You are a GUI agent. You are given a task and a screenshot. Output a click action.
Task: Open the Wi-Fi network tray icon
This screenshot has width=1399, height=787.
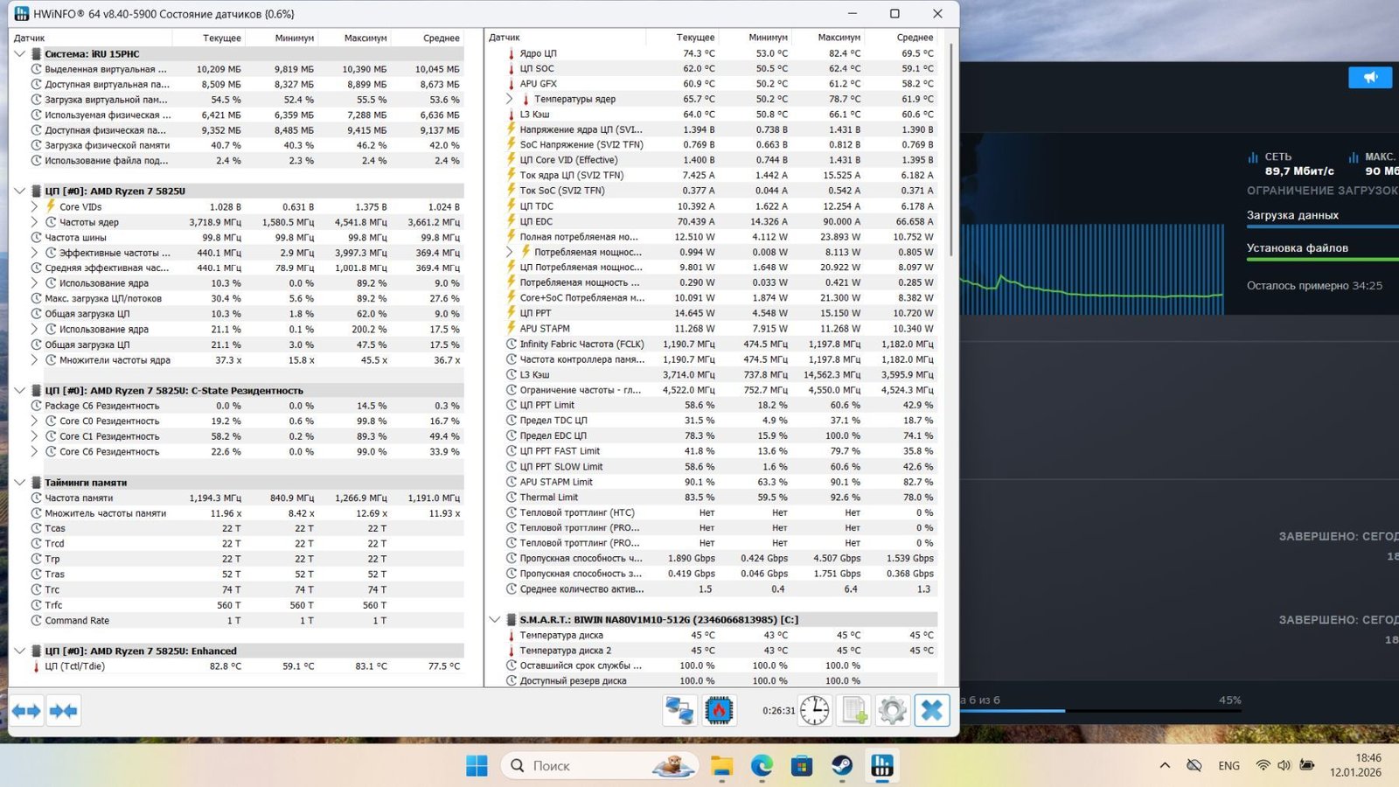(1263, 765)
